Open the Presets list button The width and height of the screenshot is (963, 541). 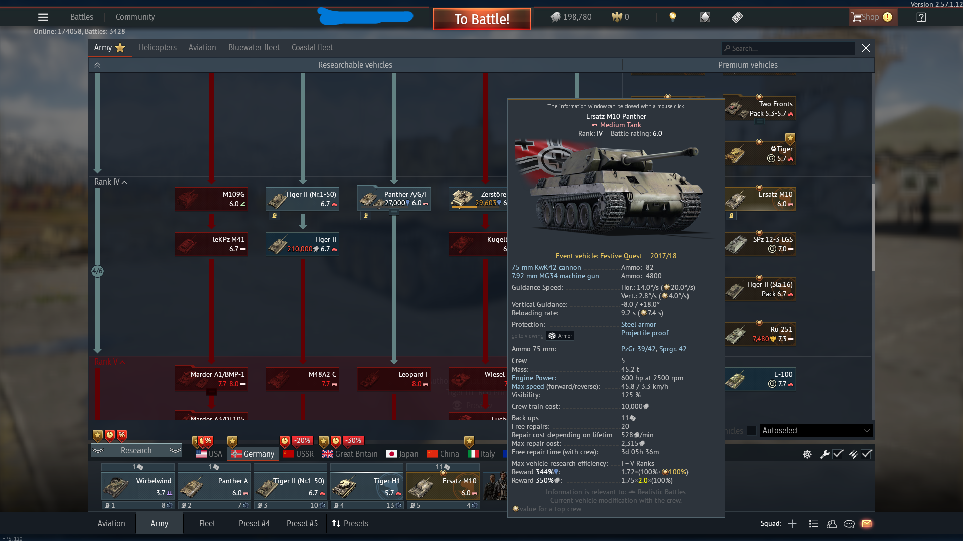(350, 524)
